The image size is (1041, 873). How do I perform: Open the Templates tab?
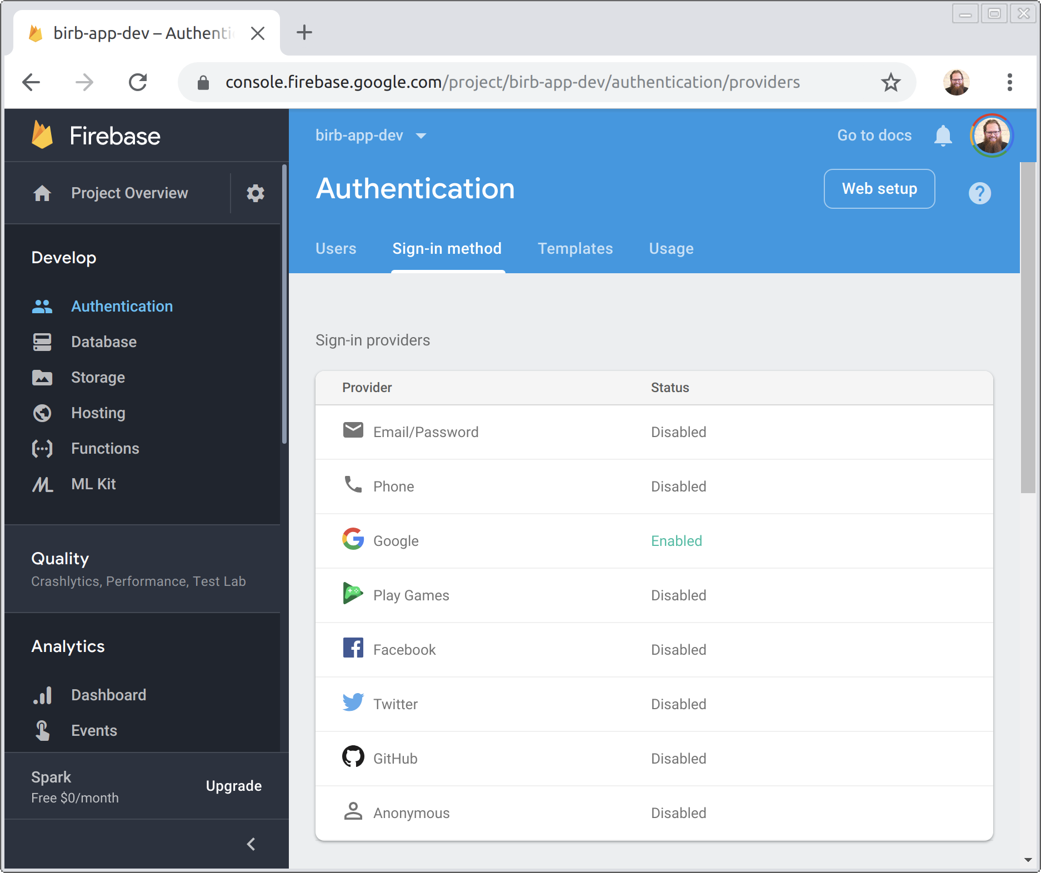click(x=575, y=248)
